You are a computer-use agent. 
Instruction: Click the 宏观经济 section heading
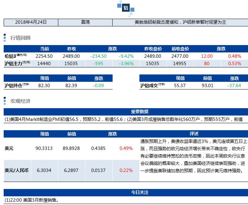point(20,101)
